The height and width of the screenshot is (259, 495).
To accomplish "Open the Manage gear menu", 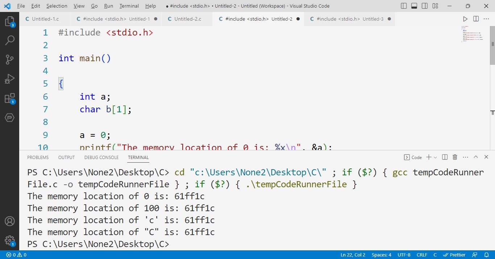I will (x=9, y=241).
